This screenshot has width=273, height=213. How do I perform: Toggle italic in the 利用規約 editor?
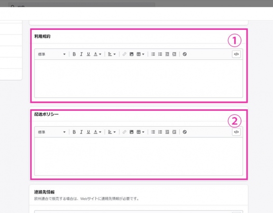click(x=81, y=54)
